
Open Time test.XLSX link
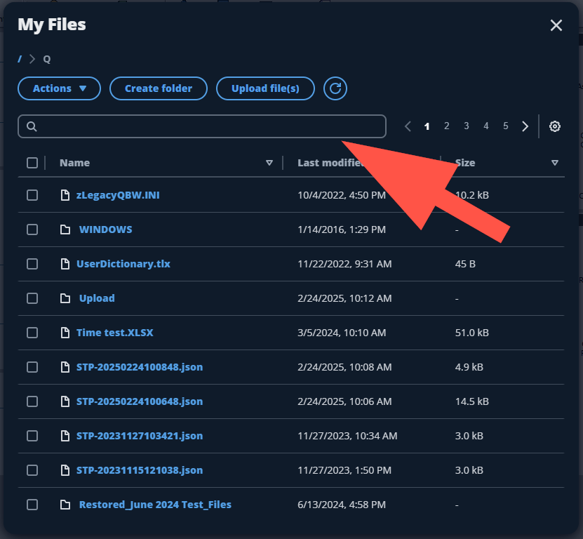(x=115, y=333)
